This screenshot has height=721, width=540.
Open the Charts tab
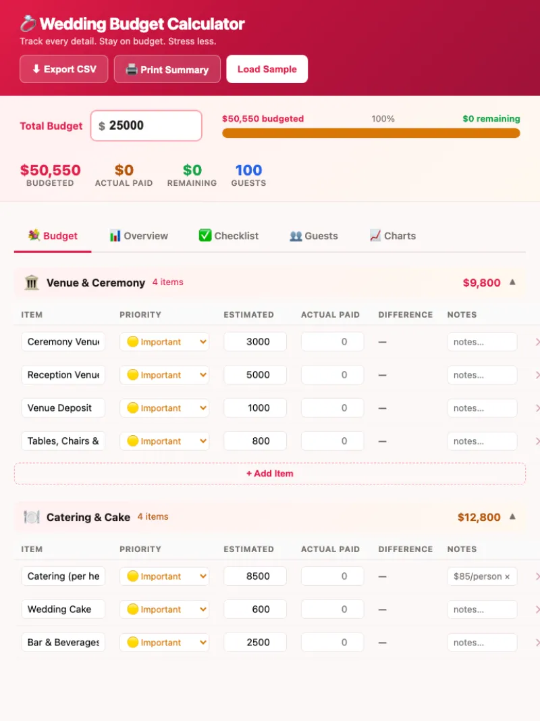pos(392,236)
